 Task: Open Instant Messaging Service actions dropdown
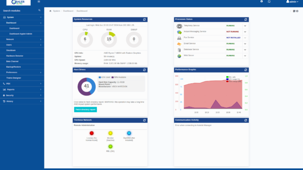click(245, 32)
